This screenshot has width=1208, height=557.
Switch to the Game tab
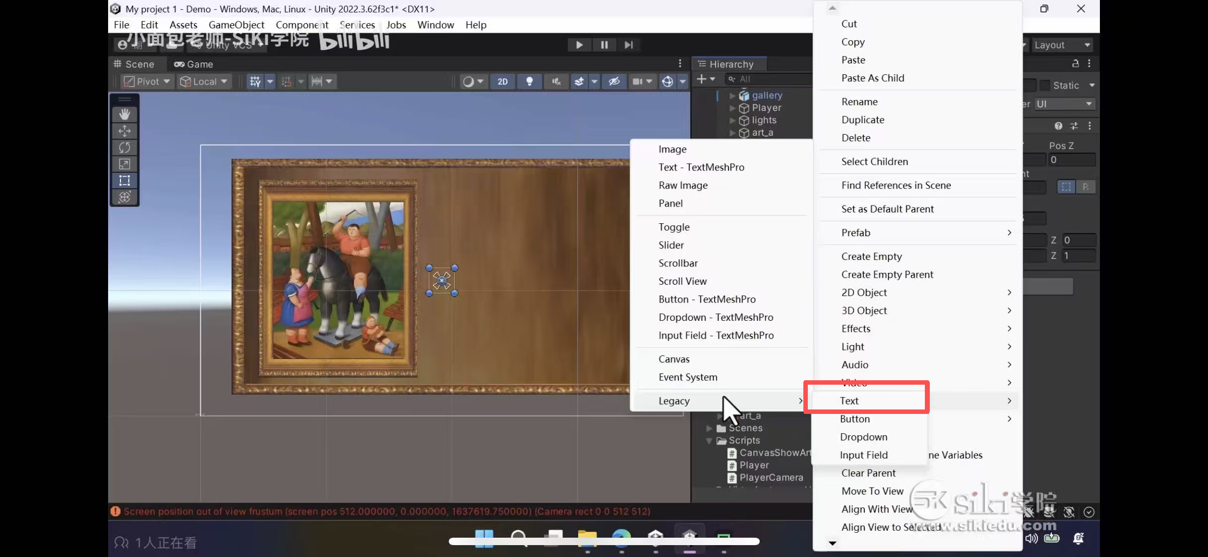(x=194, y=64)
